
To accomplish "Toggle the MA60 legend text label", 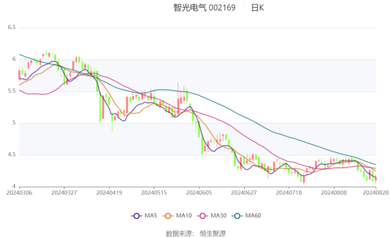I will click(254, 216).
